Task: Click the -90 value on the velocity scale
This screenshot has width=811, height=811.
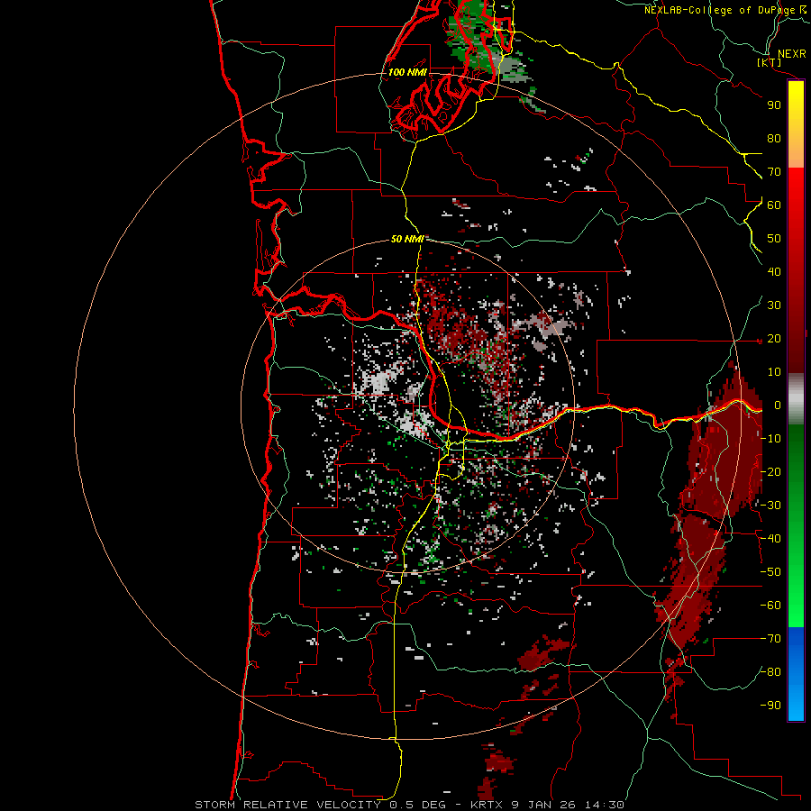Action: [770, 706]
